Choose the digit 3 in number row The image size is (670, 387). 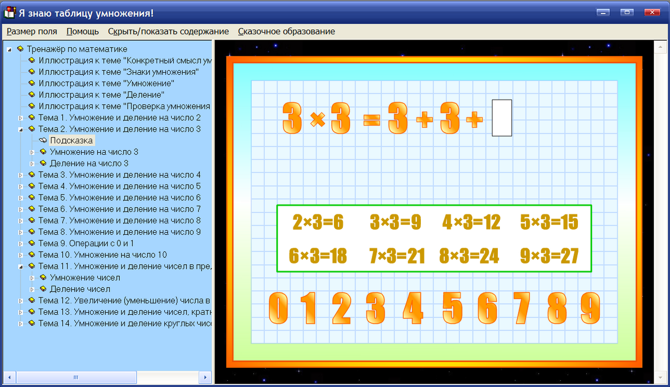pyautogui.click(x=375, y=309)
